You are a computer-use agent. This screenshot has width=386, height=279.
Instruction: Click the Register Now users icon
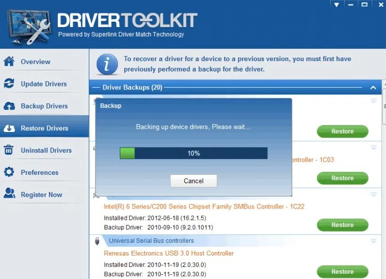pos(9,194)
